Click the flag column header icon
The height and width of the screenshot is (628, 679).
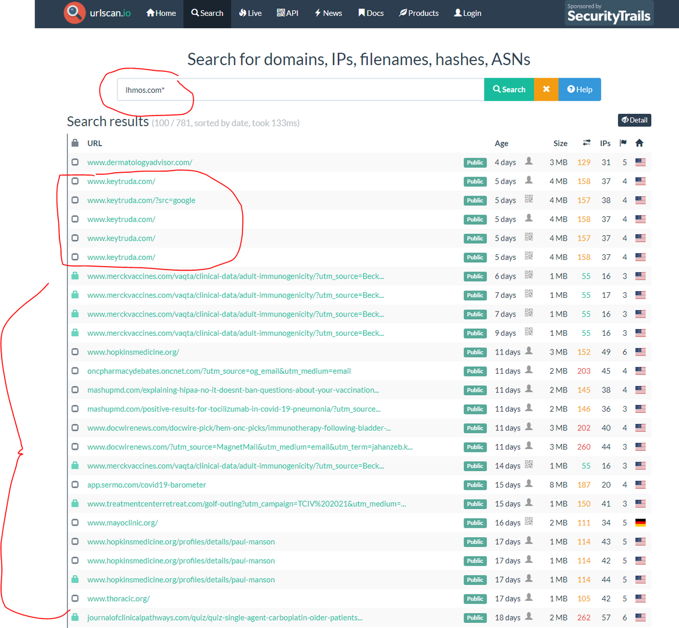623,143
